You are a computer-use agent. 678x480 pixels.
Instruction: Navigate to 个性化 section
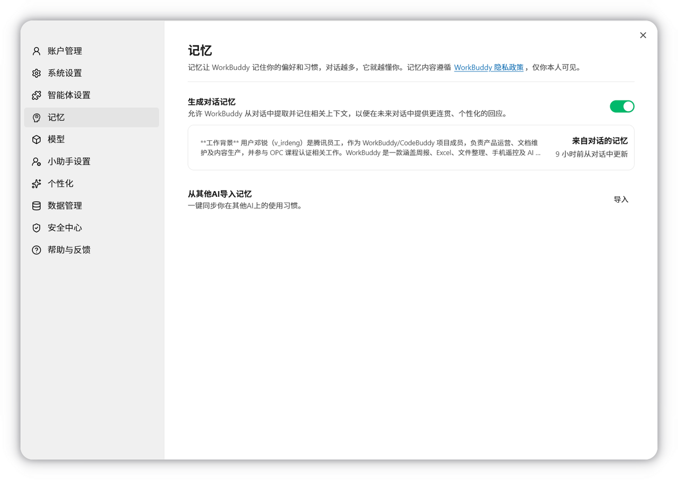(92, 184)
